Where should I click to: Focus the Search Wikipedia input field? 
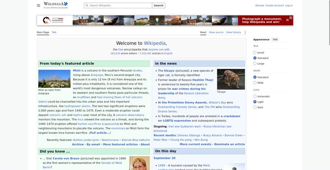[118, 5]
